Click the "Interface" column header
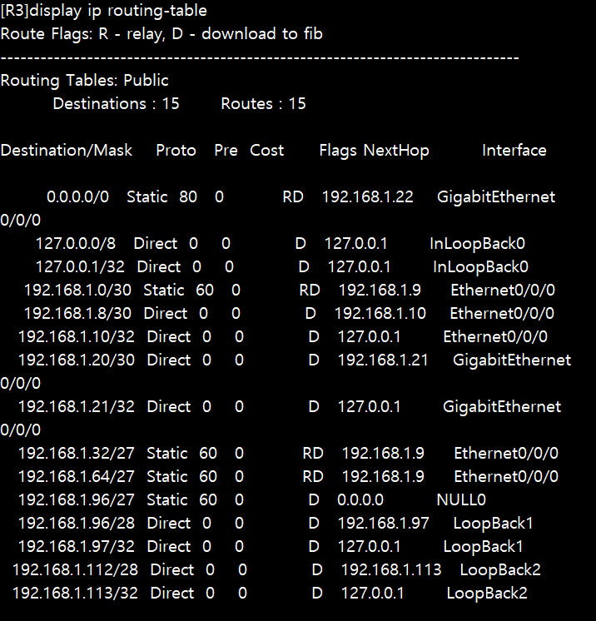Screen dimensions: 596x621 tap(514, 151)
